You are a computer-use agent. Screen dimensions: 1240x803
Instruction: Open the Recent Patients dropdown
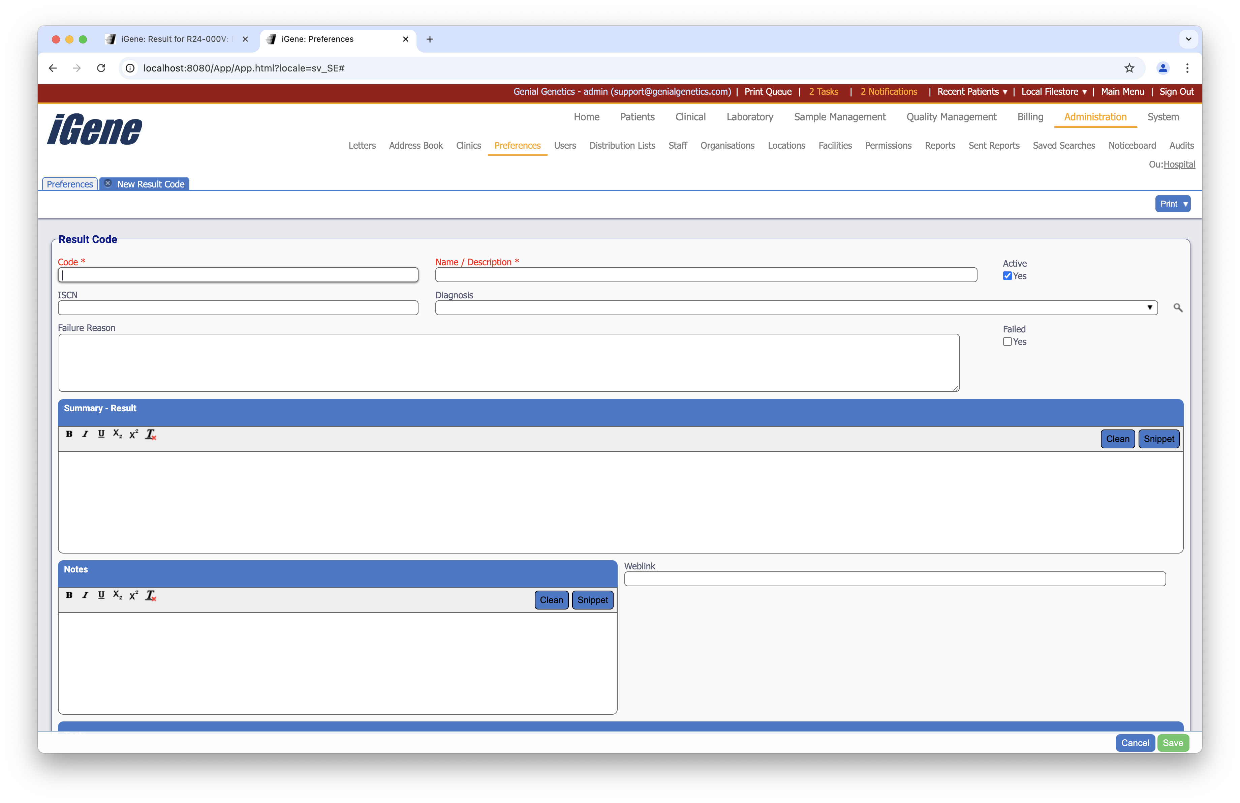(972, 92)
